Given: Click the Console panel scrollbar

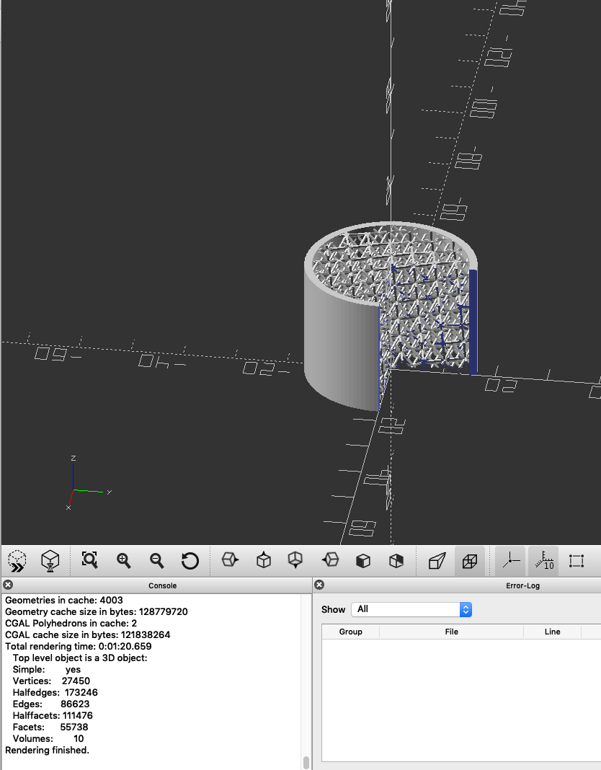Looking at the screenshot, I should point(306,761).
